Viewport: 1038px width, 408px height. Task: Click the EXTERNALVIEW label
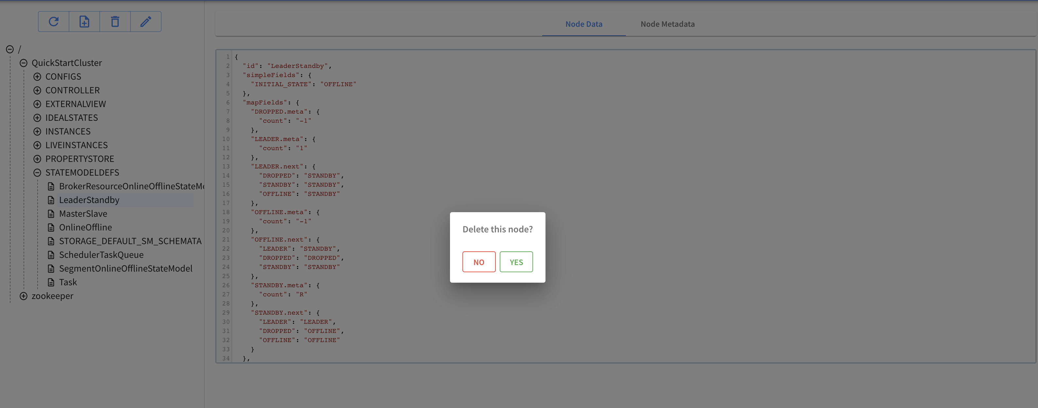point(76,104)
